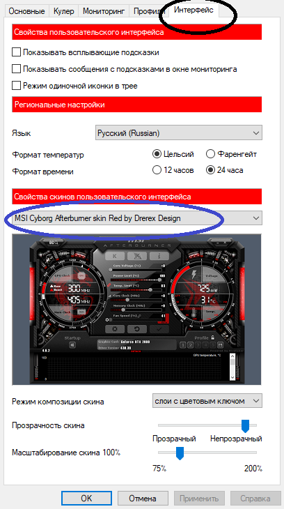Click the Прозрачность скина label
284x509 pixels.
tap(48, 425)
